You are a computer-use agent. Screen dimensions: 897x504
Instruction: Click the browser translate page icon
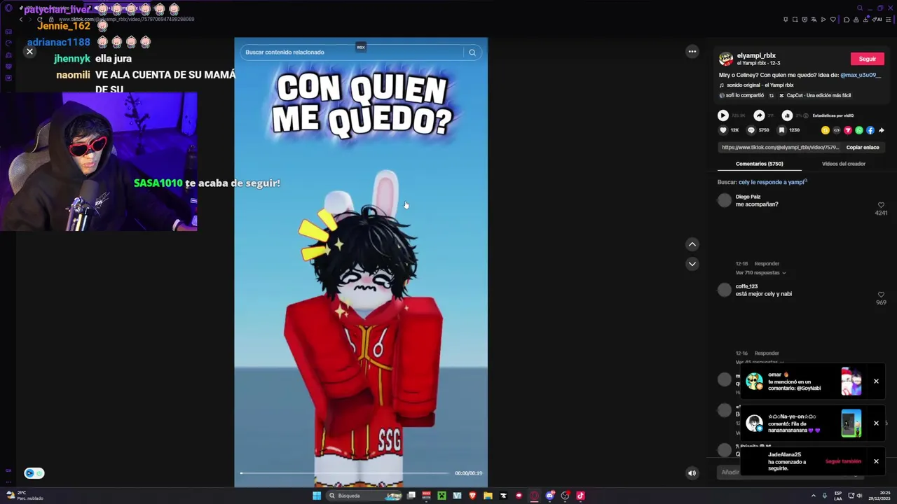pyautogui.click(x=814, y=20)
